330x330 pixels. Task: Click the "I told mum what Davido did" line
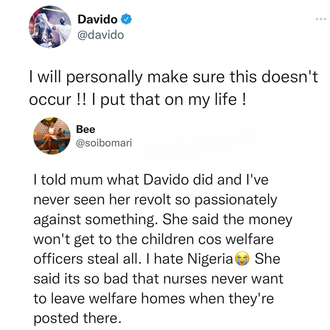tap(151, 181)
